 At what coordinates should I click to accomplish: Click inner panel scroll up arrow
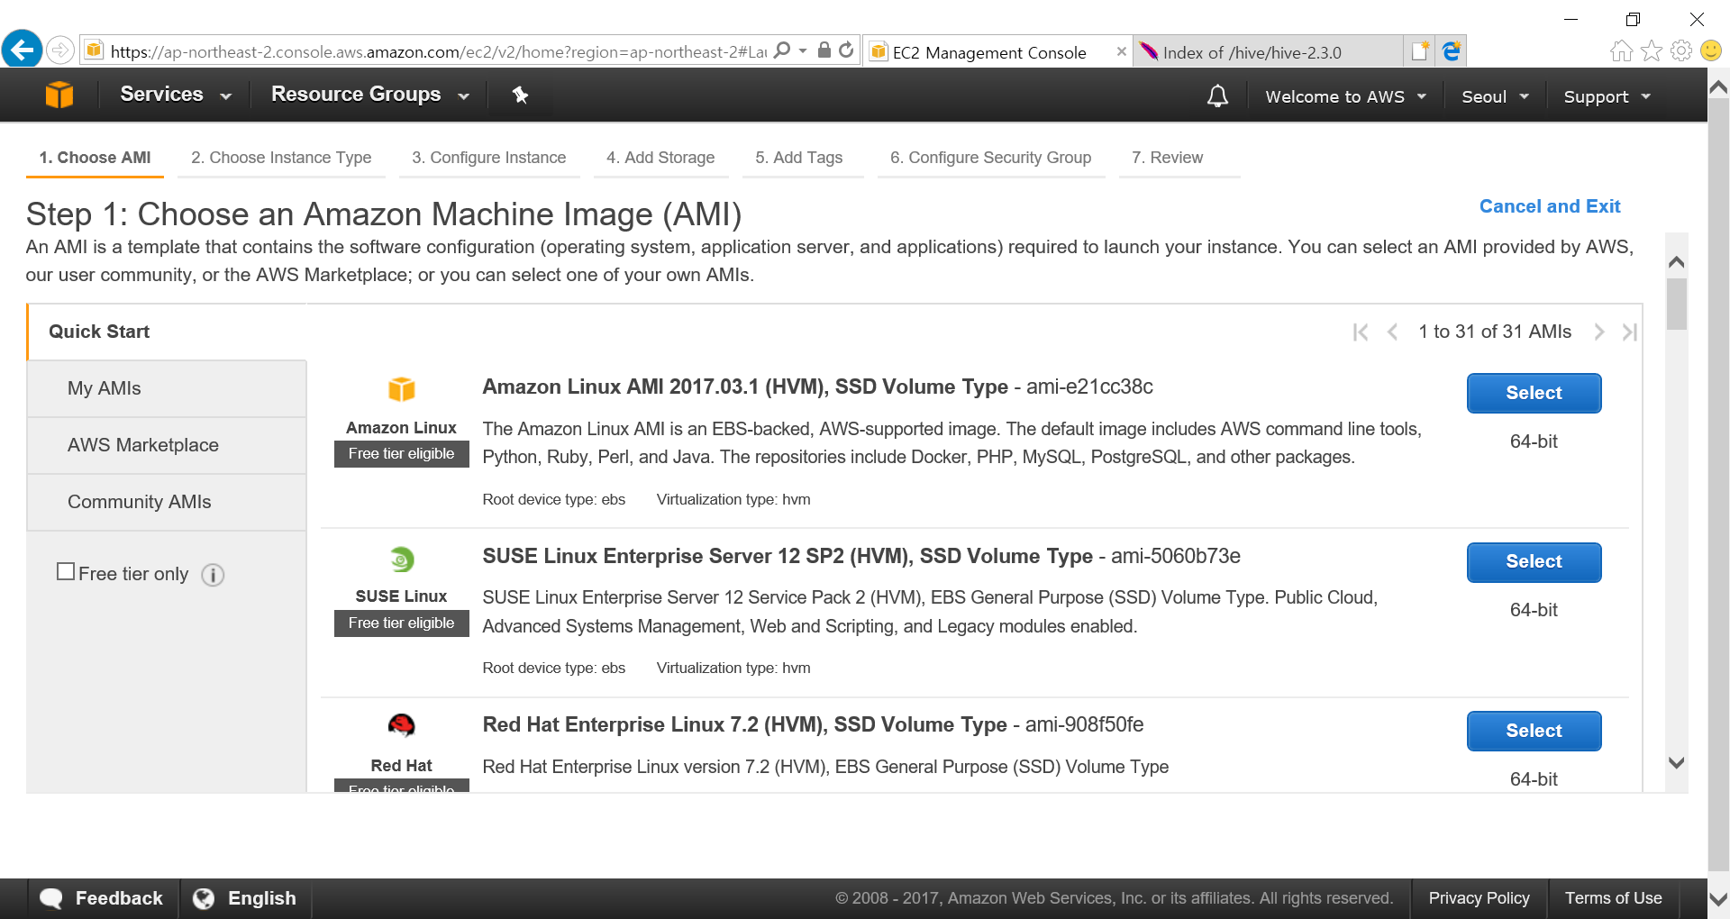1677,262
